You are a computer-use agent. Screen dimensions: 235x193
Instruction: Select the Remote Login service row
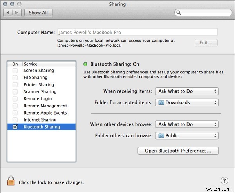coord(42,98)
